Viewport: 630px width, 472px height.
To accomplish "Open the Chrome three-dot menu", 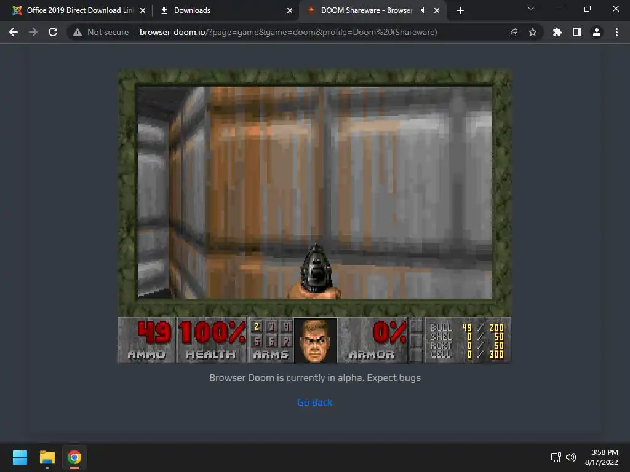I will [x=616, y=32].
